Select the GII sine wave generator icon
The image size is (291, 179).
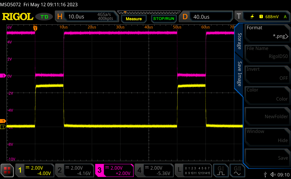[237, 170]
